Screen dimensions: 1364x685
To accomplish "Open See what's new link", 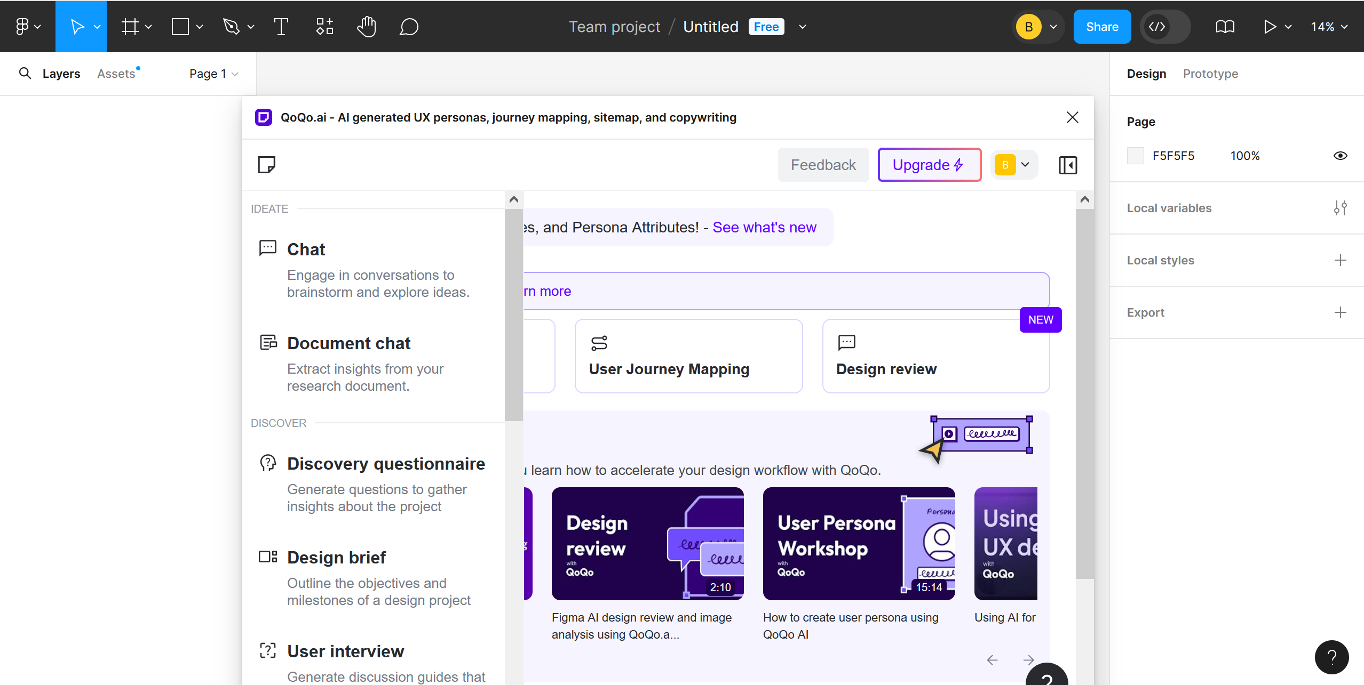I will [764, 228].
